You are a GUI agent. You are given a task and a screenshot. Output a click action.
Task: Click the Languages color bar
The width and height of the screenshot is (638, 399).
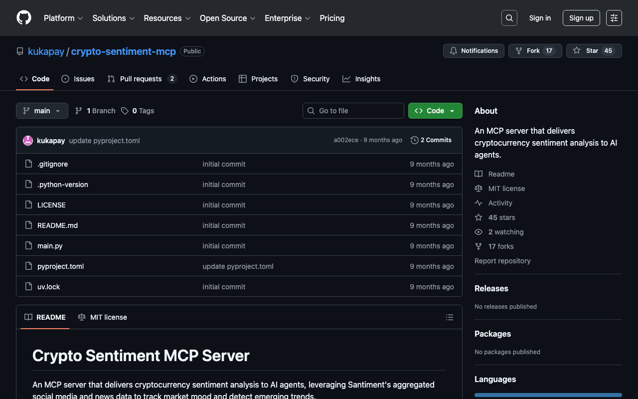point(548,395)
